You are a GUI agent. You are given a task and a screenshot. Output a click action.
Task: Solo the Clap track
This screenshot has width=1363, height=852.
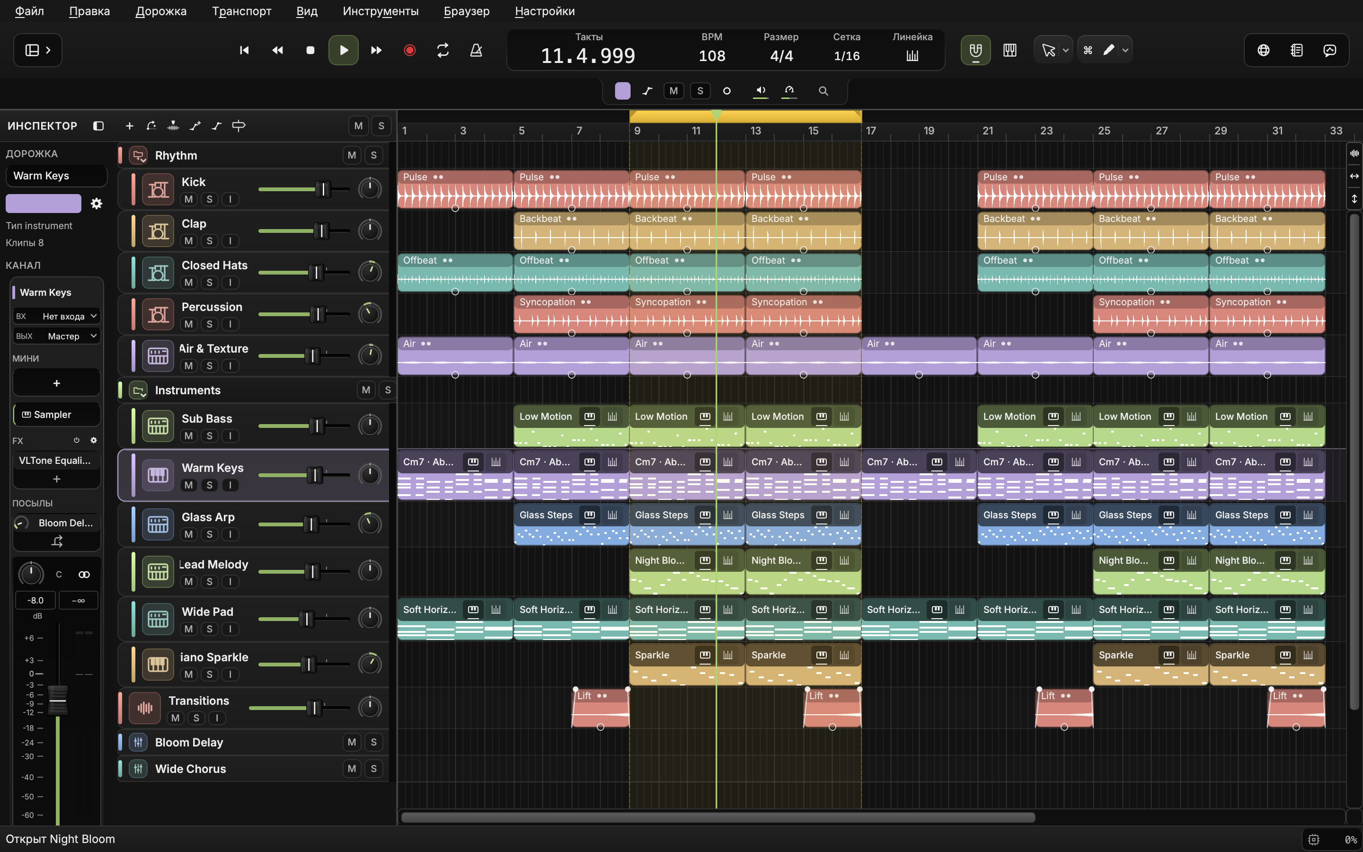click(209, 240)
